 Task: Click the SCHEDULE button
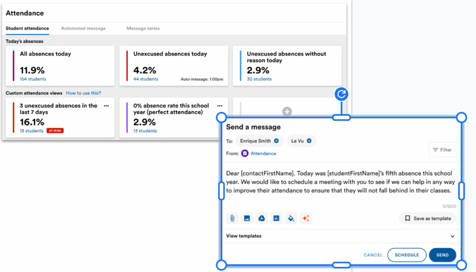(x=407, y=255)
